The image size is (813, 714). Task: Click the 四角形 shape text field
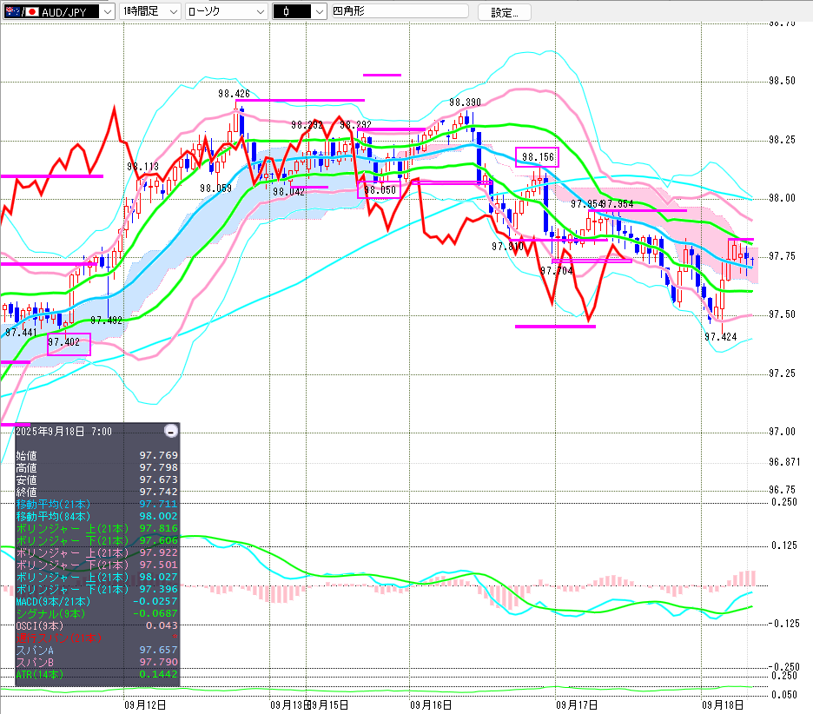coord(399,12)
